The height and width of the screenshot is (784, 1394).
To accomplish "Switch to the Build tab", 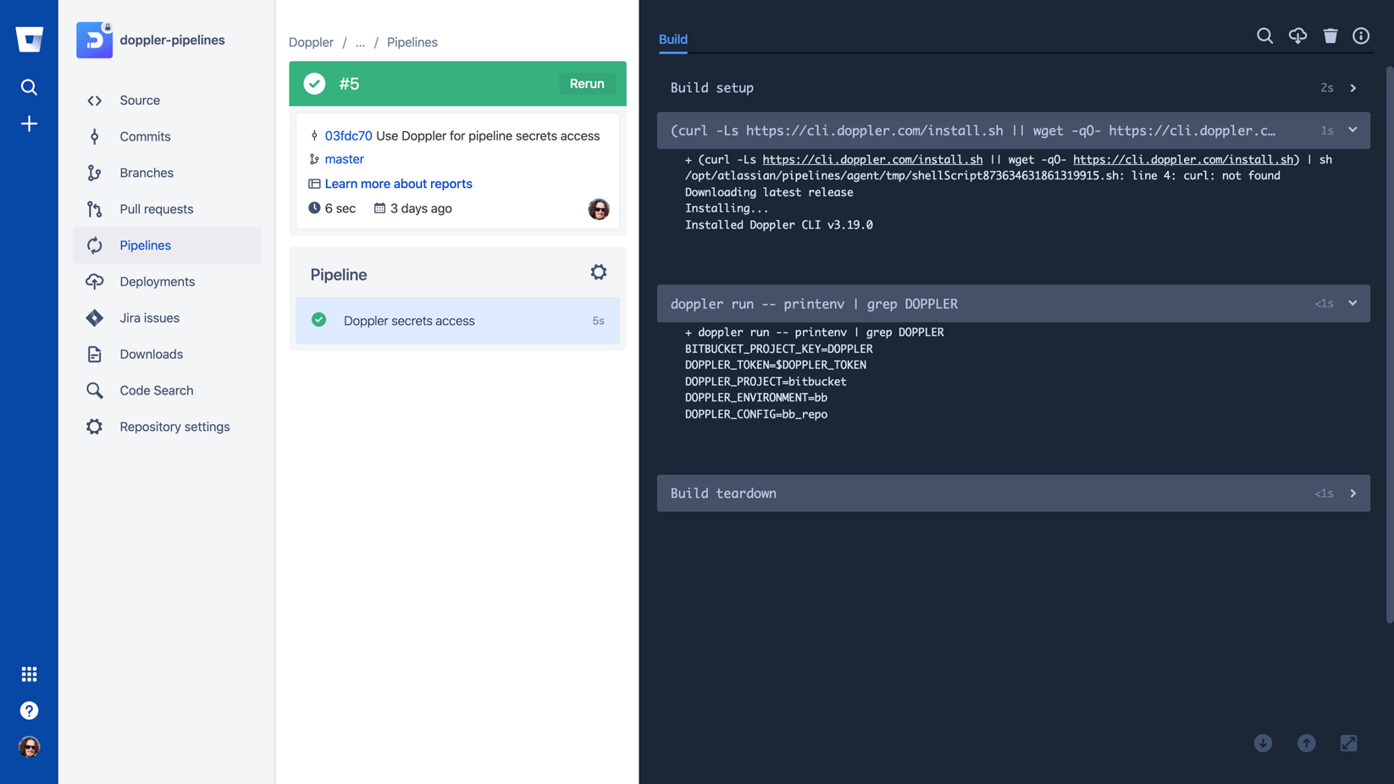I will tap(673, 40).
